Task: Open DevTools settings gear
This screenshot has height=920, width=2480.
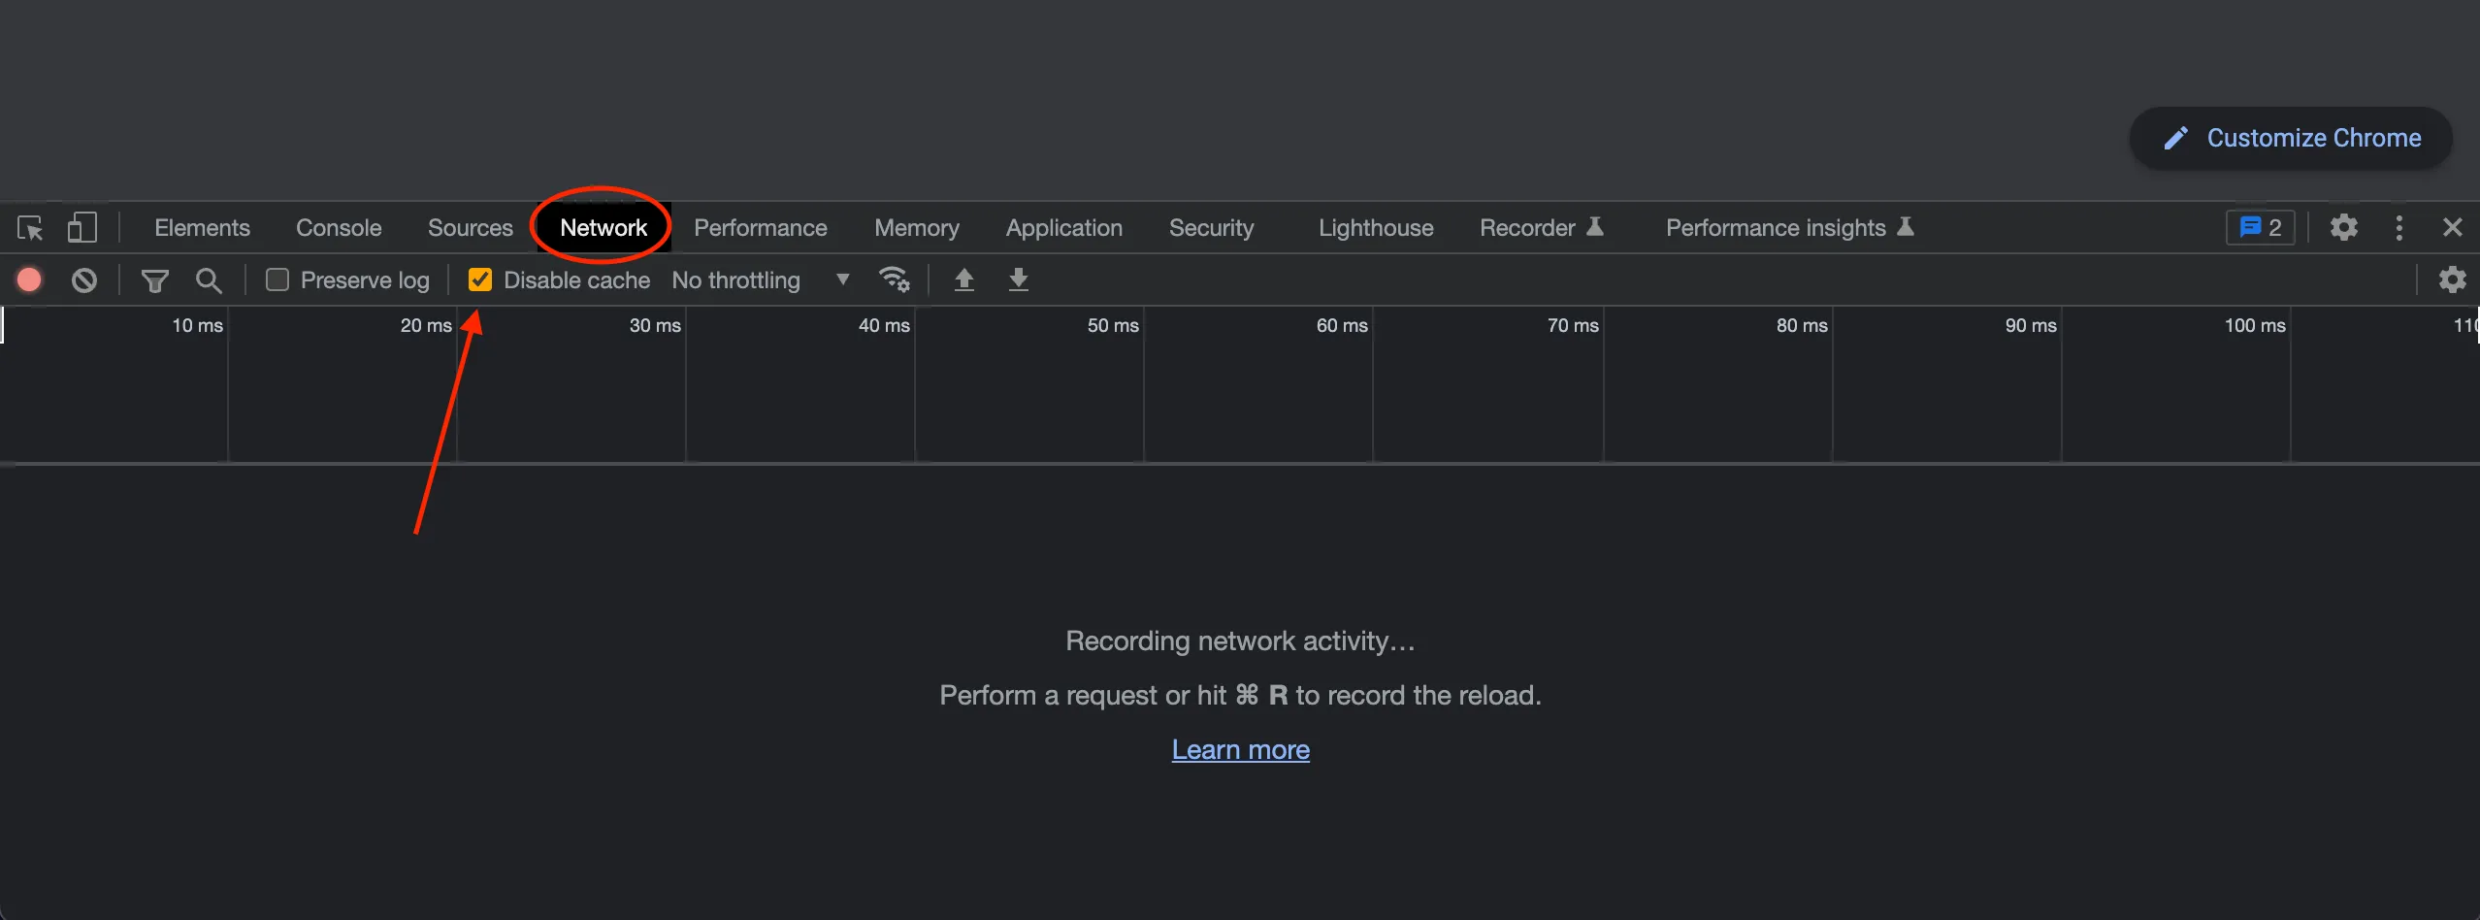Action: point(2344,227)
